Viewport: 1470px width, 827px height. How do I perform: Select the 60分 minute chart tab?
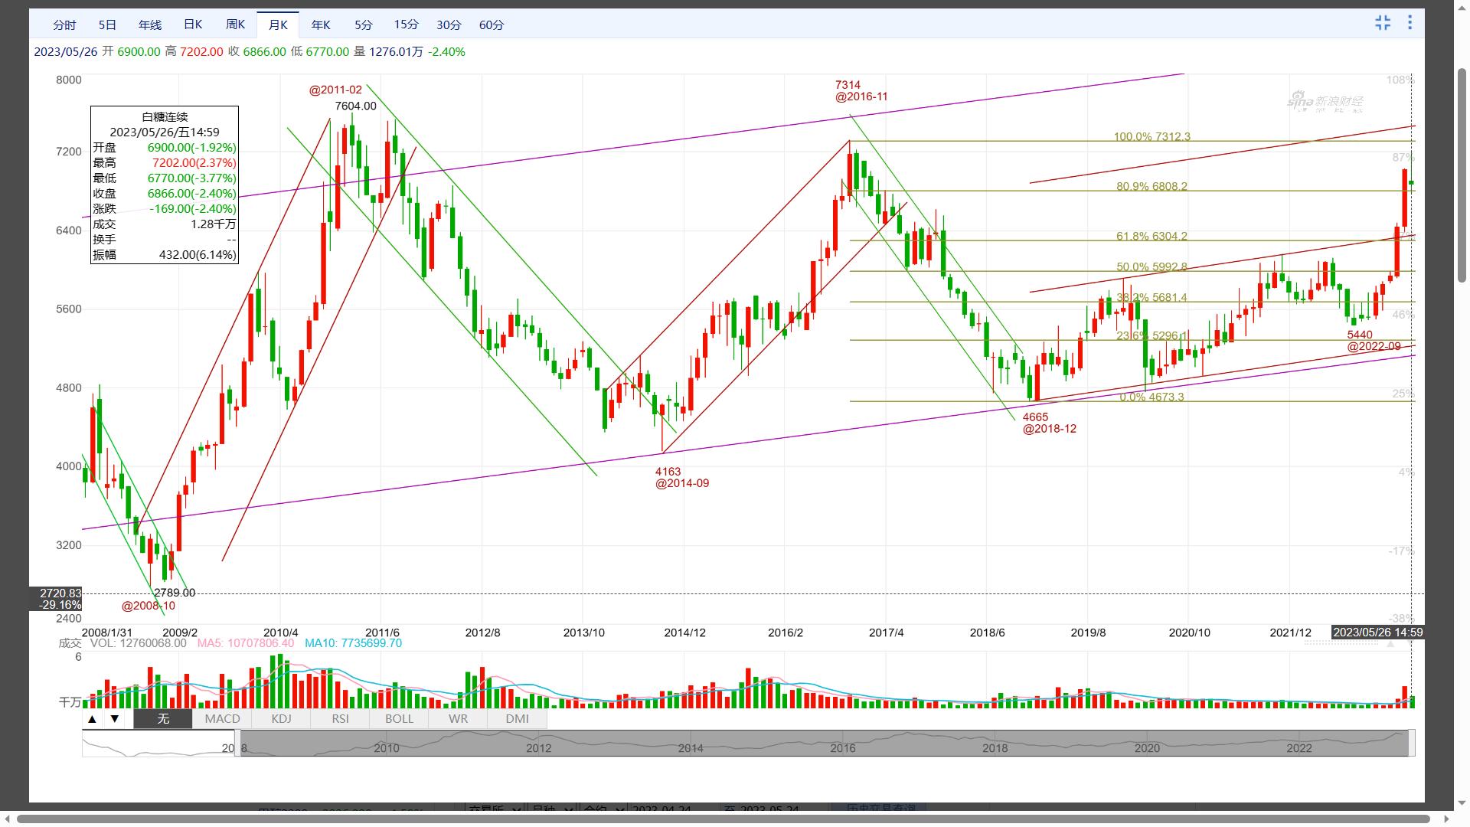coord(492,25)
